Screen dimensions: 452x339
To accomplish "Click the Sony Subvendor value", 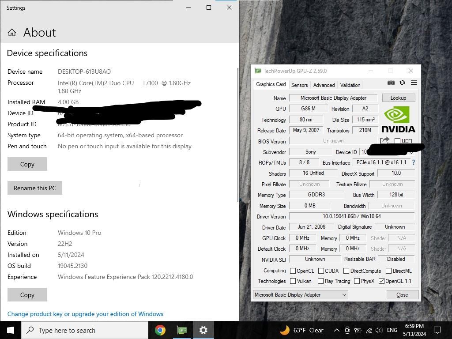I will coord(310,152).
